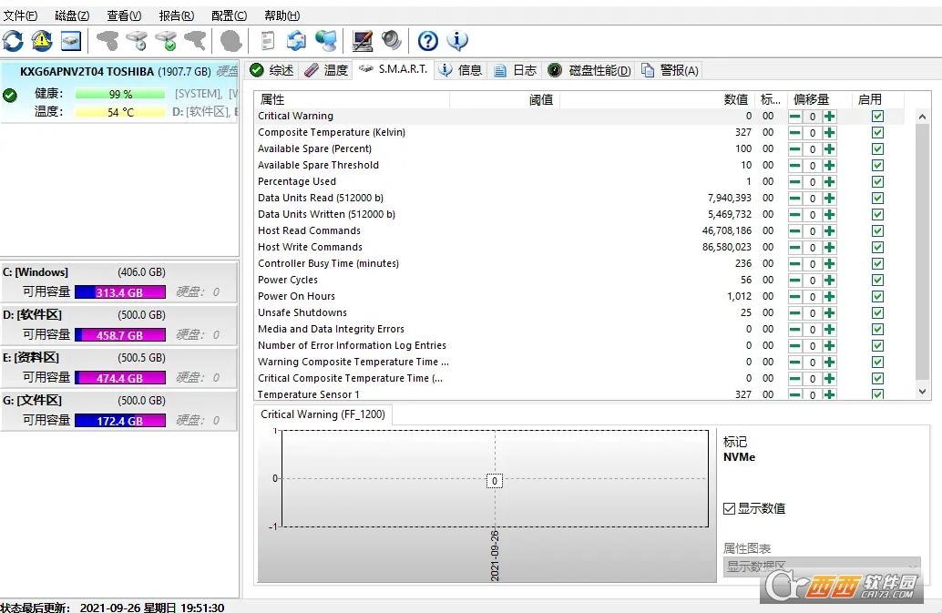Open the report document icon in toolbar

click(267, 41)
